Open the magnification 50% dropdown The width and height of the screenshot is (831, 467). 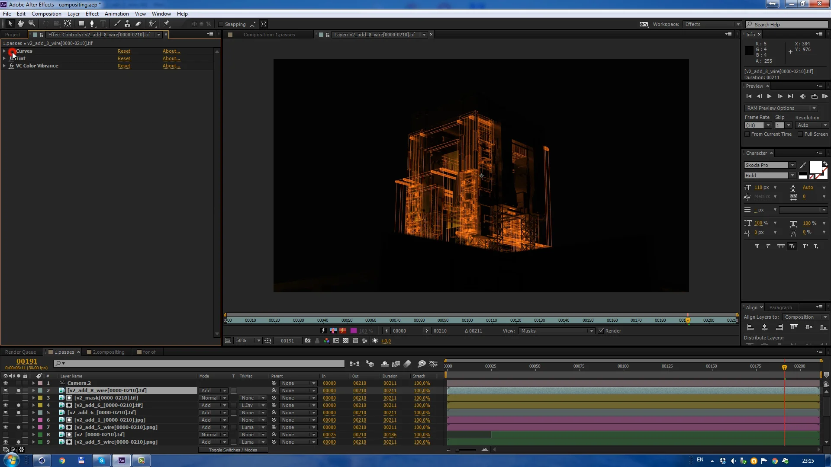248,341
